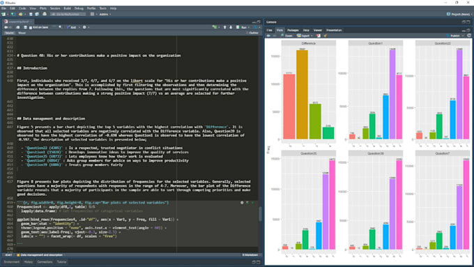This screenshot has height=267, width=474.
Task: Show the previous plot with back arrow
Action: click(268, 36)
